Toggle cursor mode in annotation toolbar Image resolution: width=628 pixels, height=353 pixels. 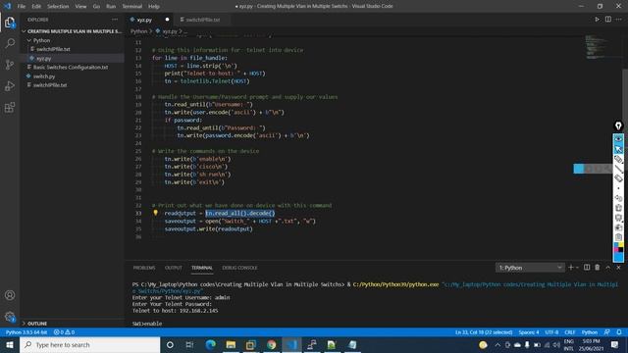[x=618, y=149]
